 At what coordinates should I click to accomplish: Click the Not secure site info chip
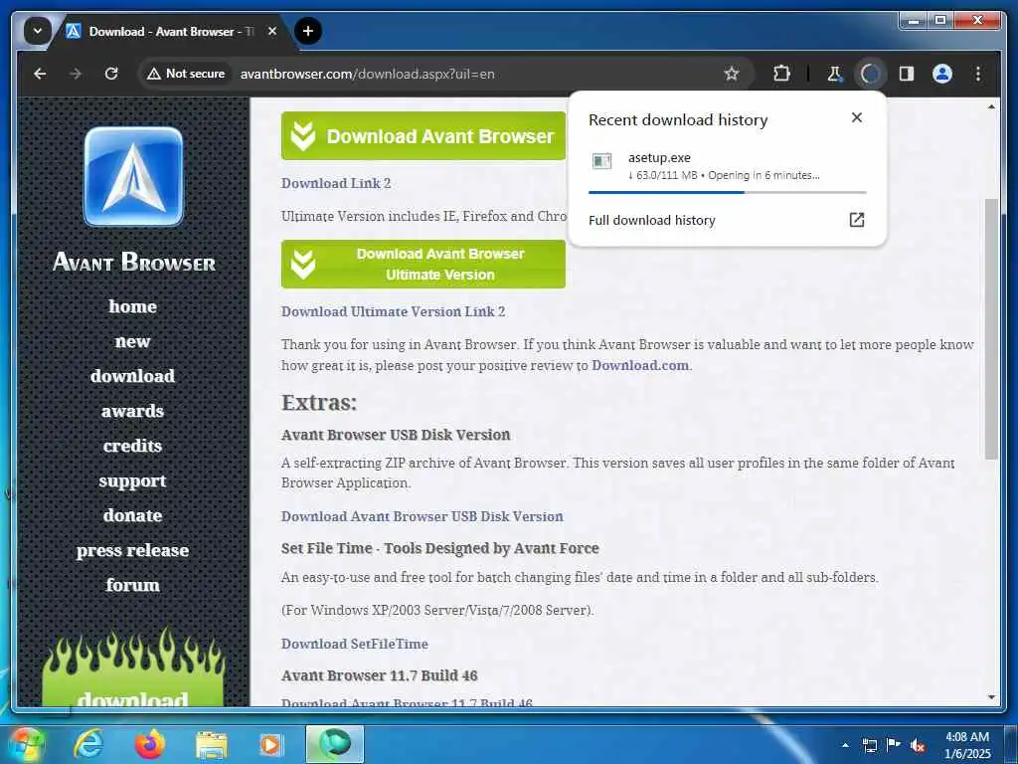(186, 74)
